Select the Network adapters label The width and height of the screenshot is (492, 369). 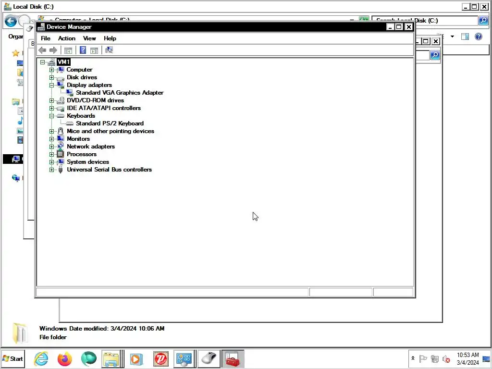pos(91,147)
